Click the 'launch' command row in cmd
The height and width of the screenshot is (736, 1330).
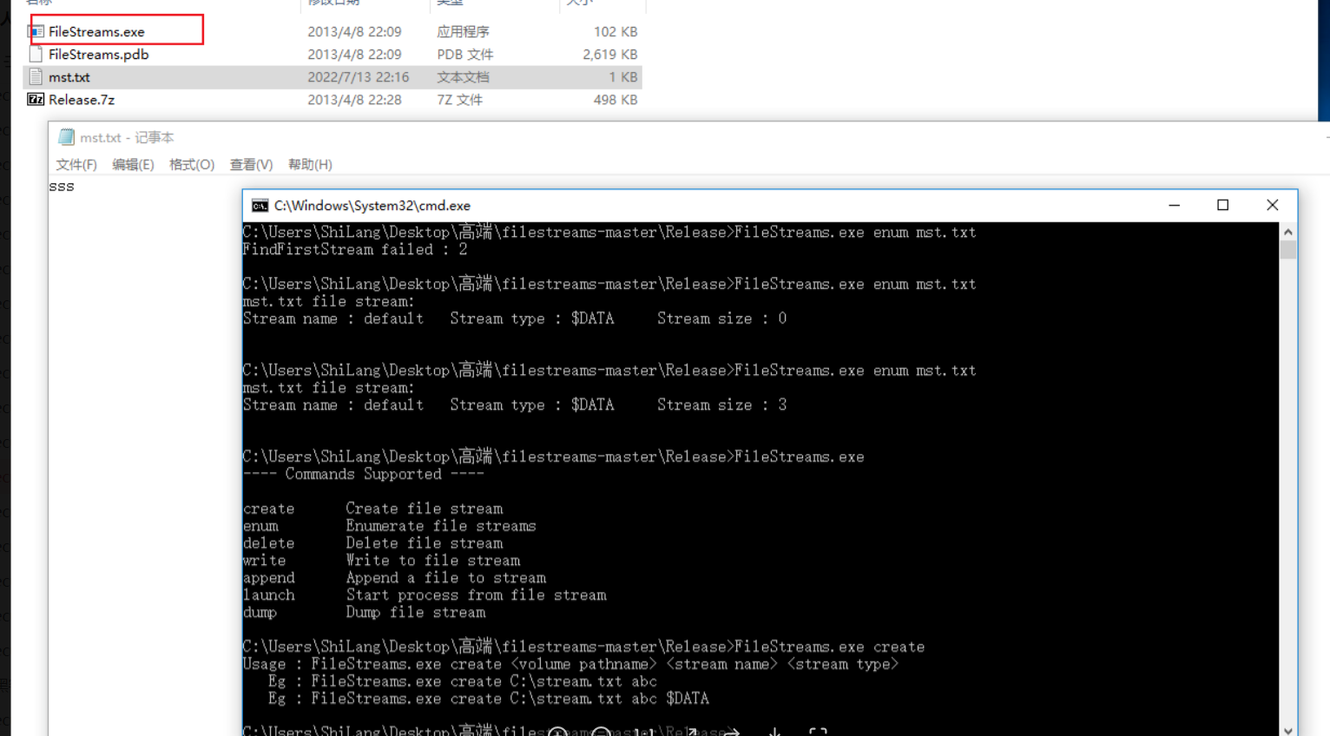[425, 595]
